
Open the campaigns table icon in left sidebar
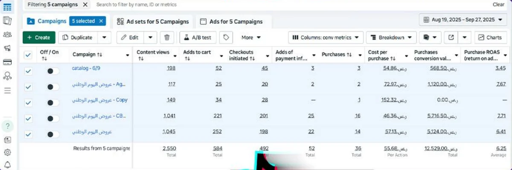click(x=7, y=7)
